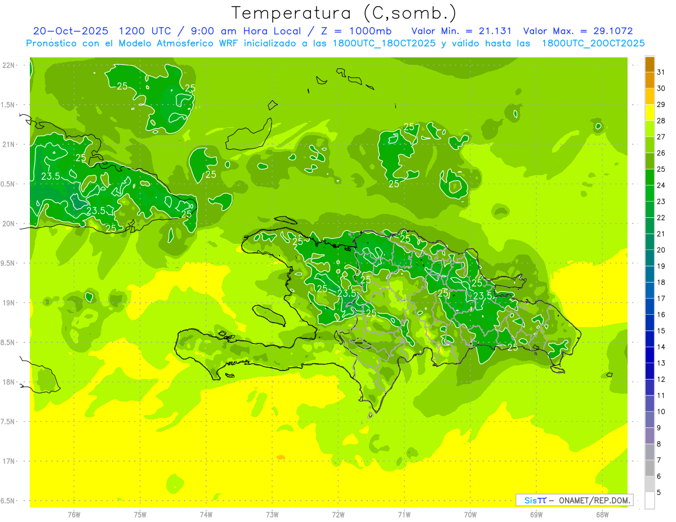Click the color bar label '28'
Viewport: 676px width, 522px height.
click(x=661, y=121)
